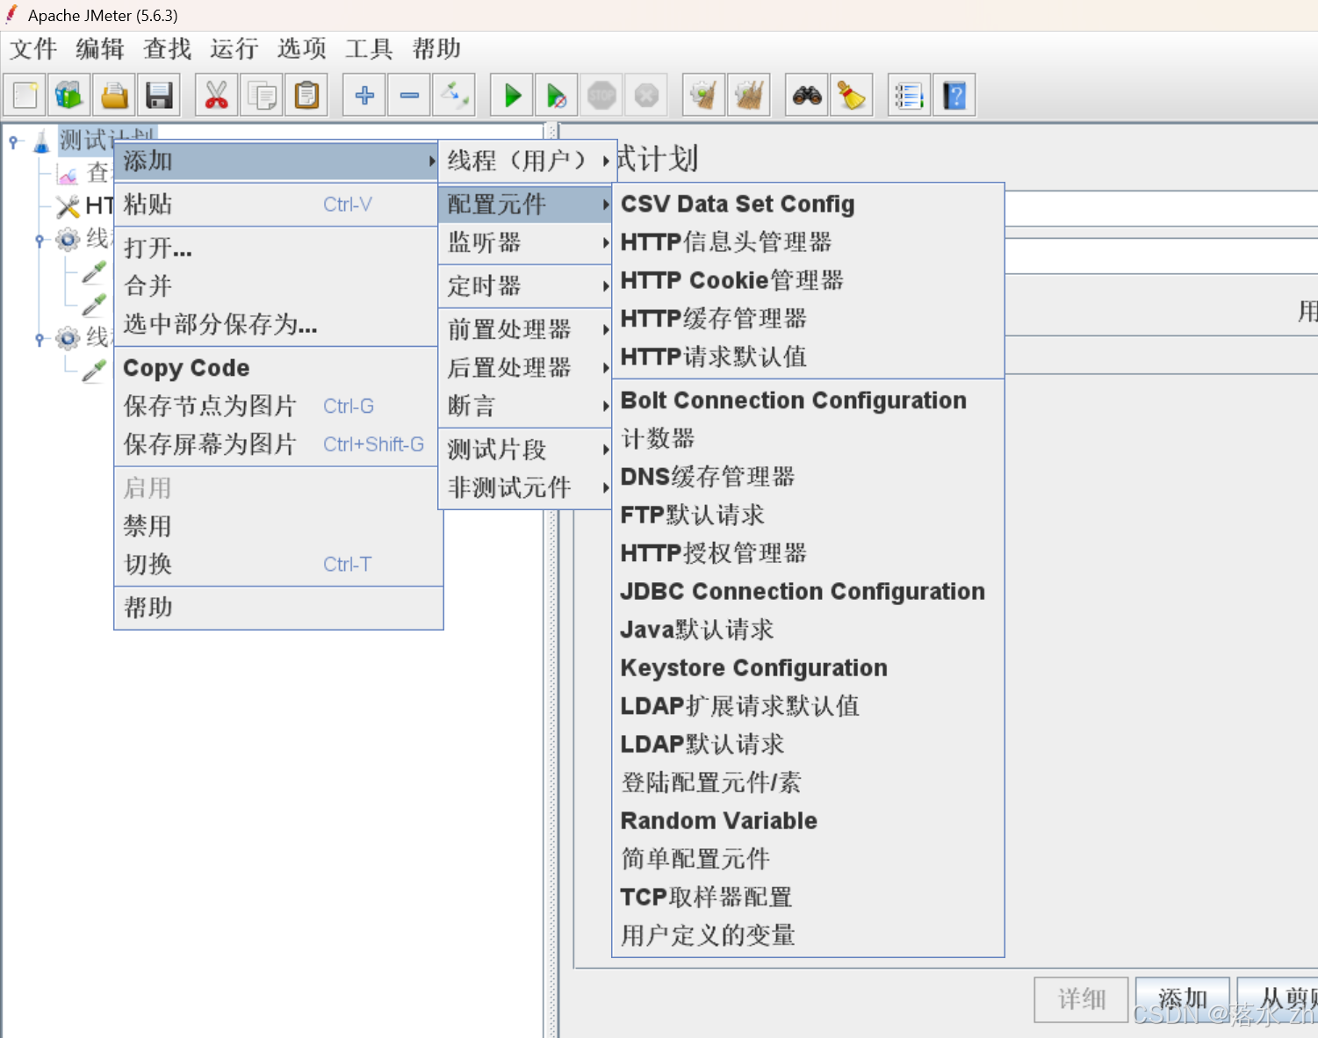Open Search with binoculars icon
Image resolution: width=1318 pixels, height=1038 pixels.
click(x=807, y=95)
